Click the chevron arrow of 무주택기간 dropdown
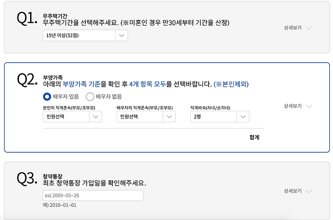Viewport: 333px width, 220px height. coord(122,35)
